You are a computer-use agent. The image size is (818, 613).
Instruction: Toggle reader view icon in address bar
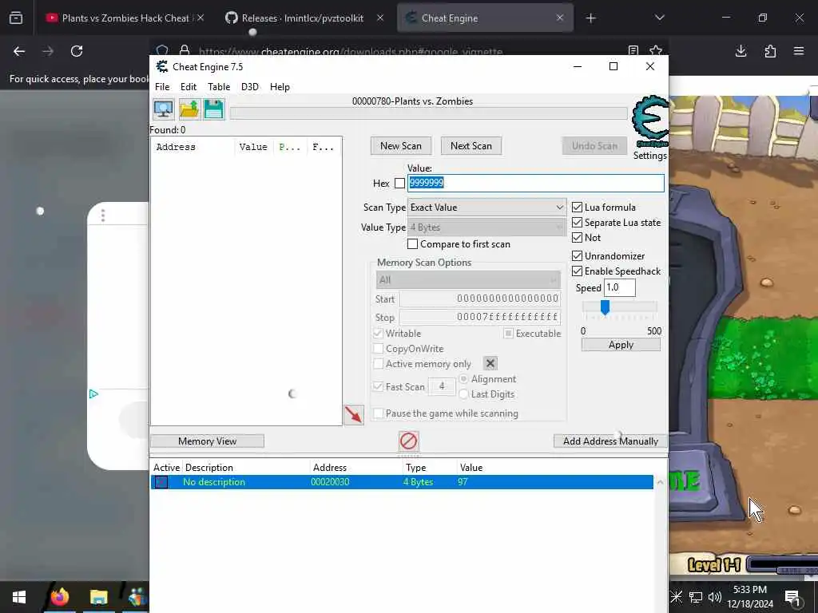(633, 50)
